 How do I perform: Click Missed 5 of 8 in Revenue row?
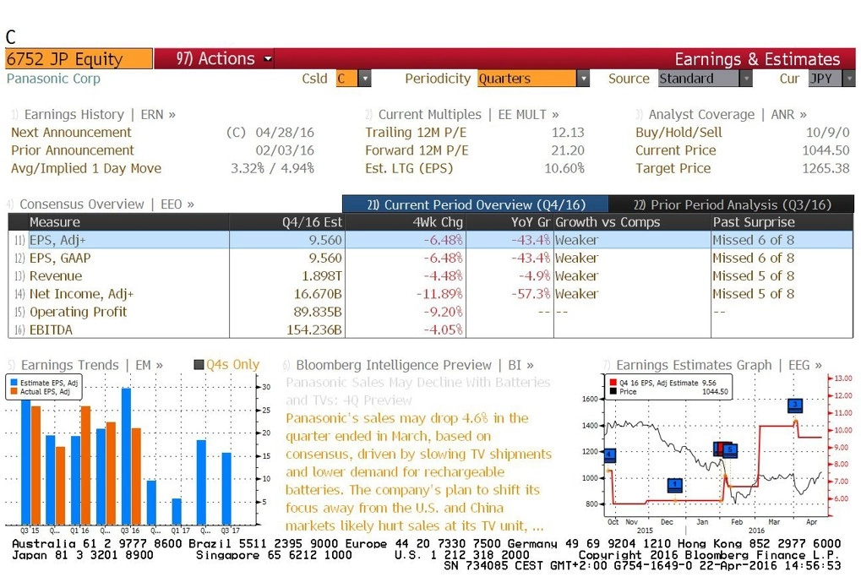(754, 276)
